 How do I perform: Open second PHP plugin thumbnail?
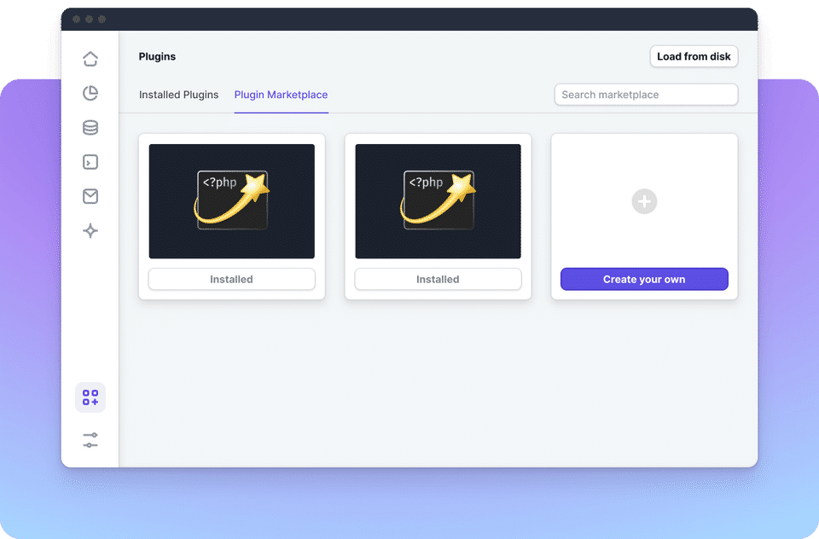(439, 201)
